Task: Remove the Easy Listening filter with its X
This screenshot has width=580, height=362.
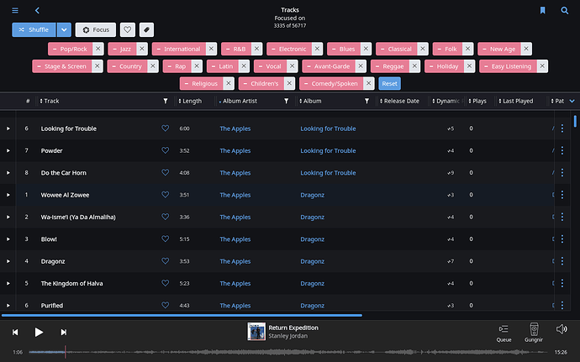Action: (x=542, y=66)
